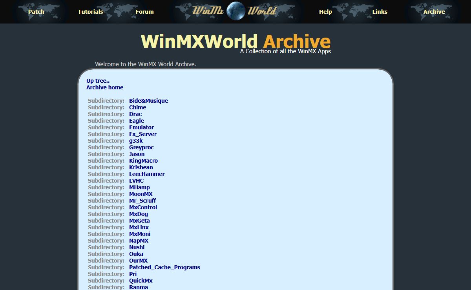Open the MxControl subdirectory

pyautogui.click(x=143, y=207)
